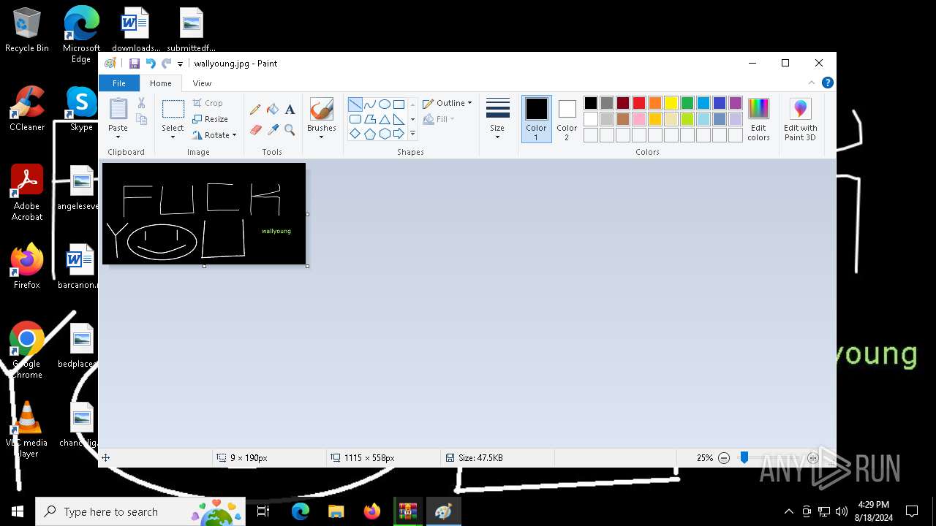Click the Resize button
The width and height of the screenshot is (936, 526).
pos(211,119)
